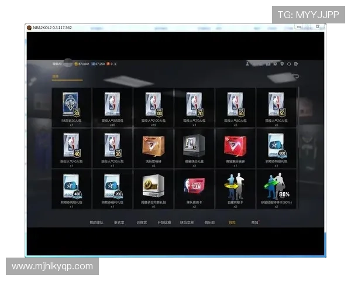Open the profile person icon
Screen dimensions: 351x281
[247, 64]
